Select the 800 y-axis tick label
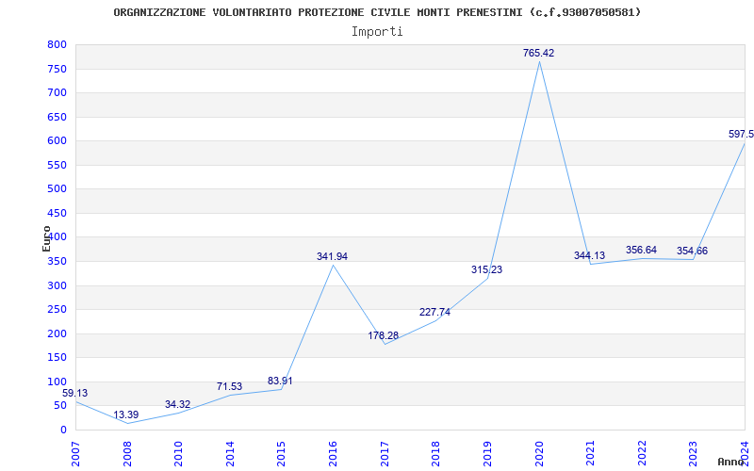The width and height of the screenshot is (754, 471). [x=57, y=44]
